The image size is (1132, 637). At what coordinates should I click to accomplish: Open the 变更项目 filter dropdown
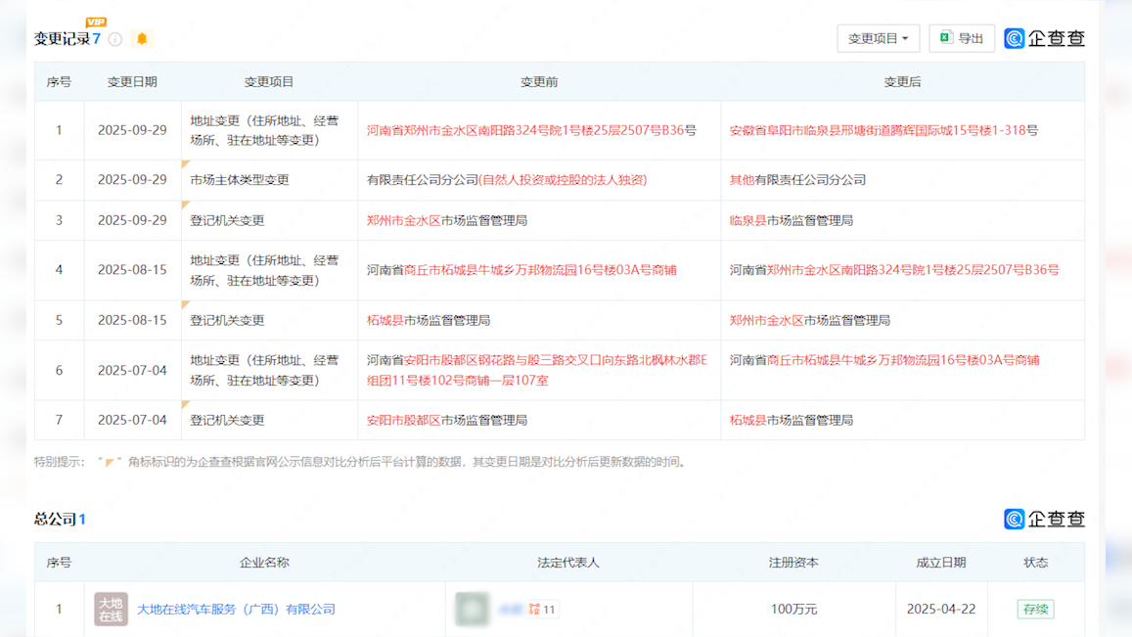pos(878,38)
